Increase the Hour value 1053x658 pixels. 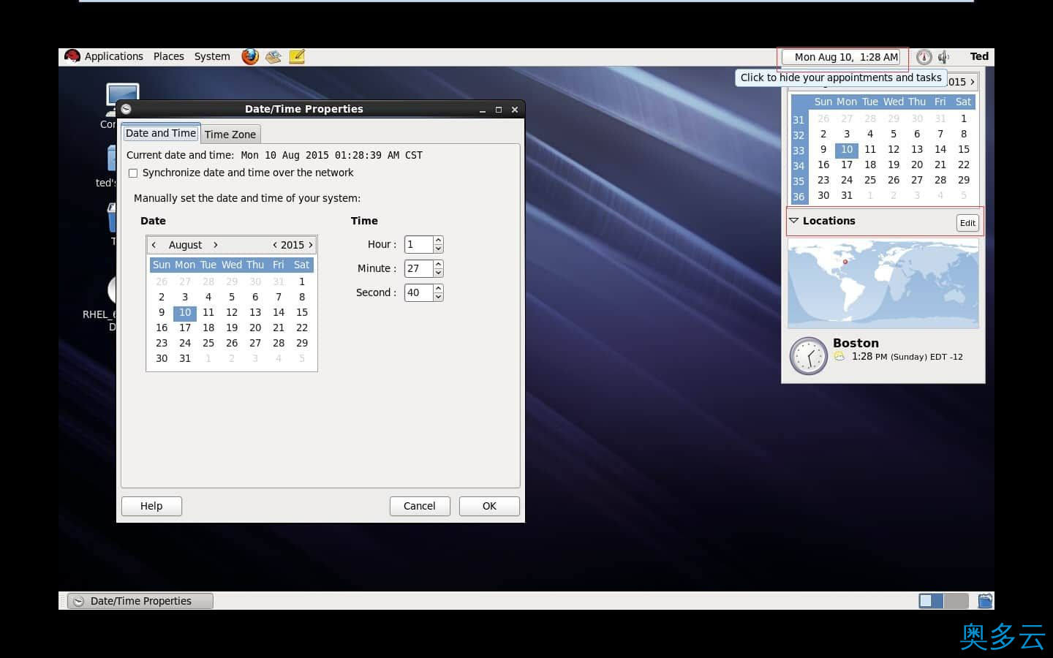tap(438, 241)
